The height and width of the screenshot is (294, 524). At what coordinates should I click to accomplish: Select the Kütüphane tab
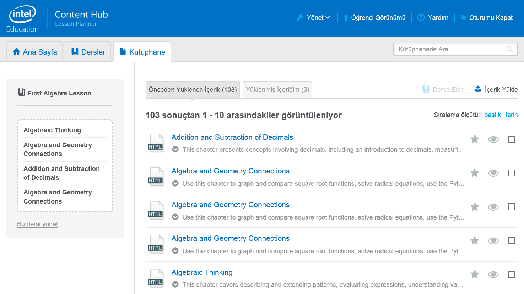tap(142, 52)
